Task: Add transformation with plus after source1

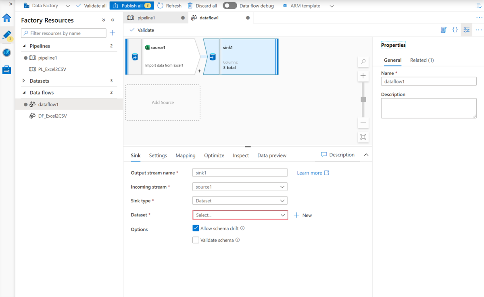Action: click(199, 71)
